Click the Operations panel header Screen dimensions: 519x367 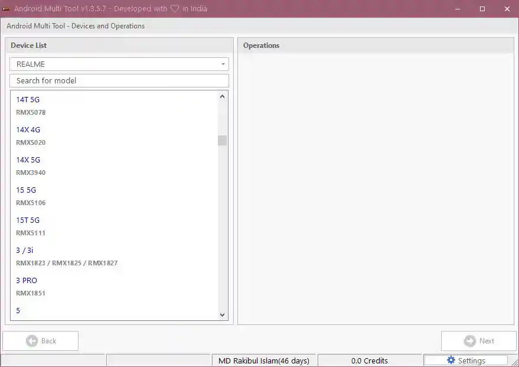(376, 46)
